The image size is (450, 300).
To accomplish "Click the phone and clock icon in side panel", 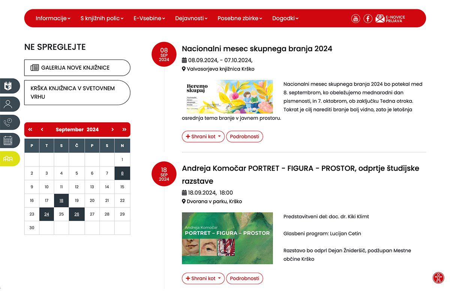I will point(8,122).
